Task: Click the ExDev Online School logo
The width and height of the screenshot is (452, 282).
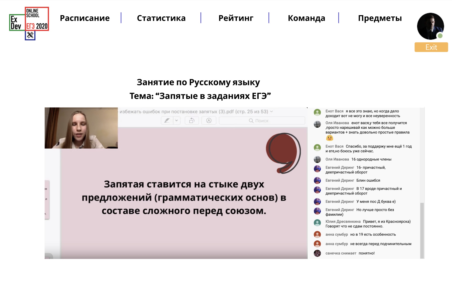Action: point(29,23)
